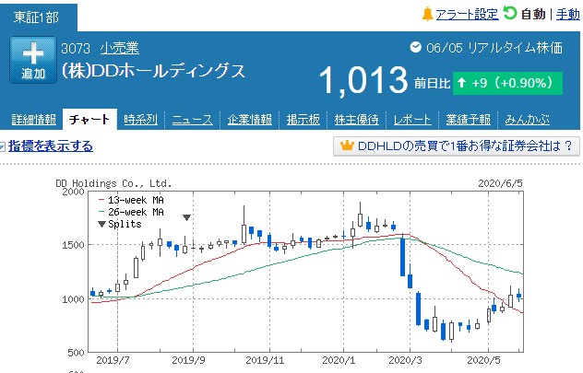Click the 指標を表示する link

click(51, 146)
